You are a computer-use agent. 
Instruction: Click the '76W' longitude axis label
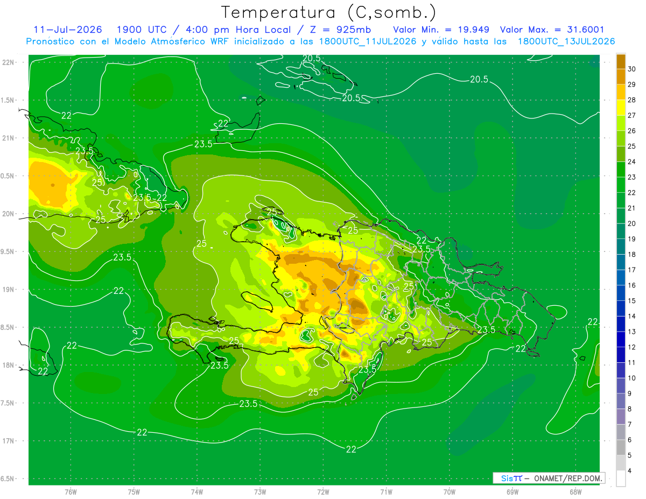point(71,491)
